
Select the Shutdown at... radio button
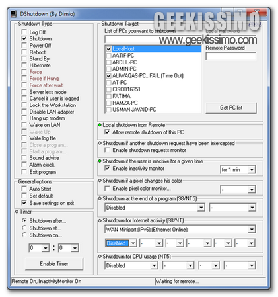[24, 228]
